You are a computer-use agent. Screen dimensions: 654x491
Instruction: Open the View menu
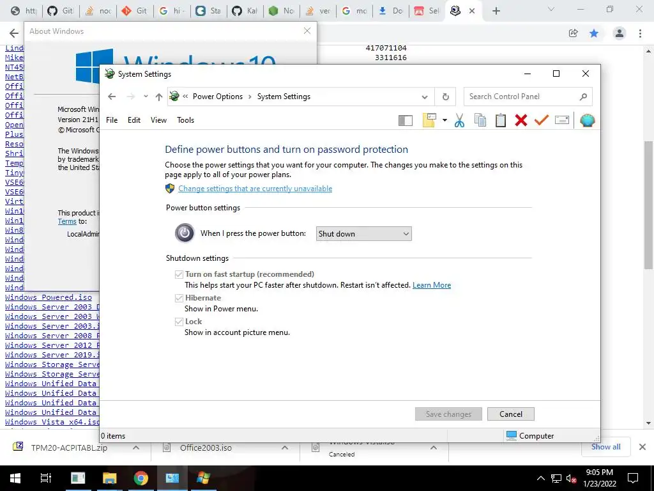pyautogui.click(x=158, y=120)
